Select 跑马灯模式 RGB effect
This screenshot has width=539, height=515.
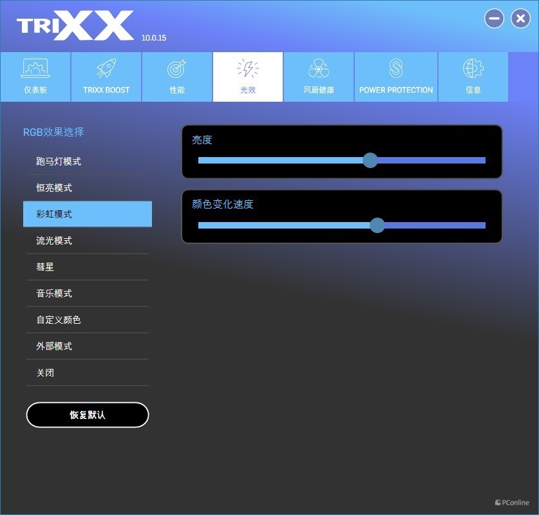click(88, 162)
